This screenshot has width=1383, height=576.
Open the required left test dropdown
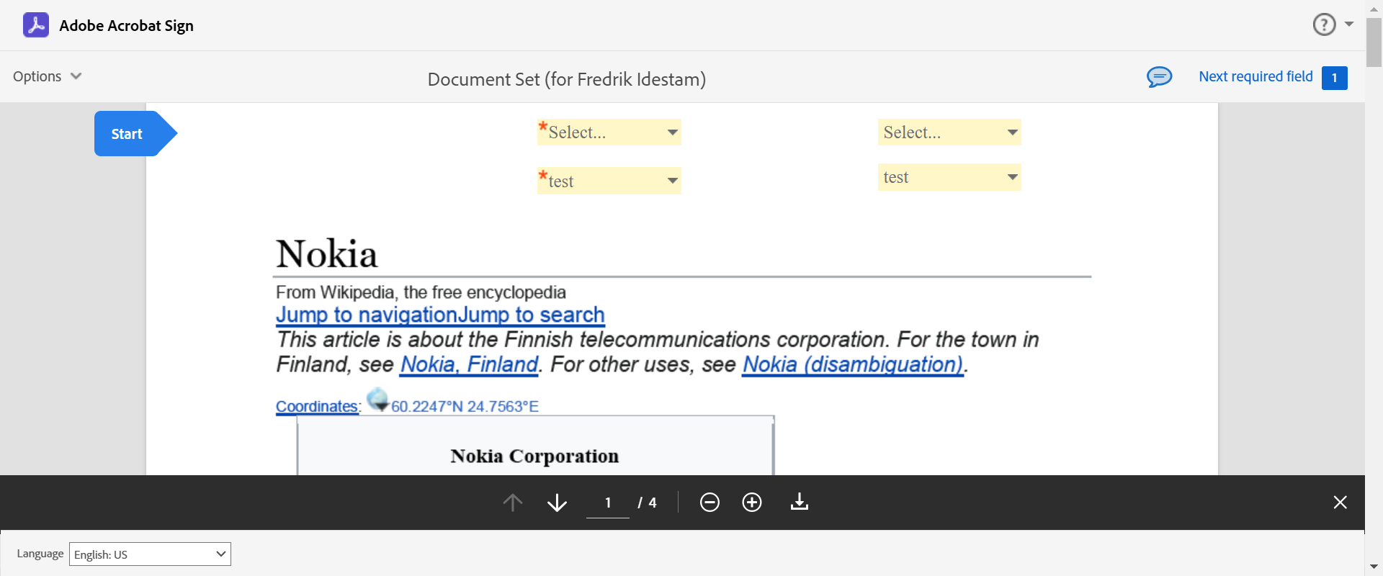(x=609, y=181)
